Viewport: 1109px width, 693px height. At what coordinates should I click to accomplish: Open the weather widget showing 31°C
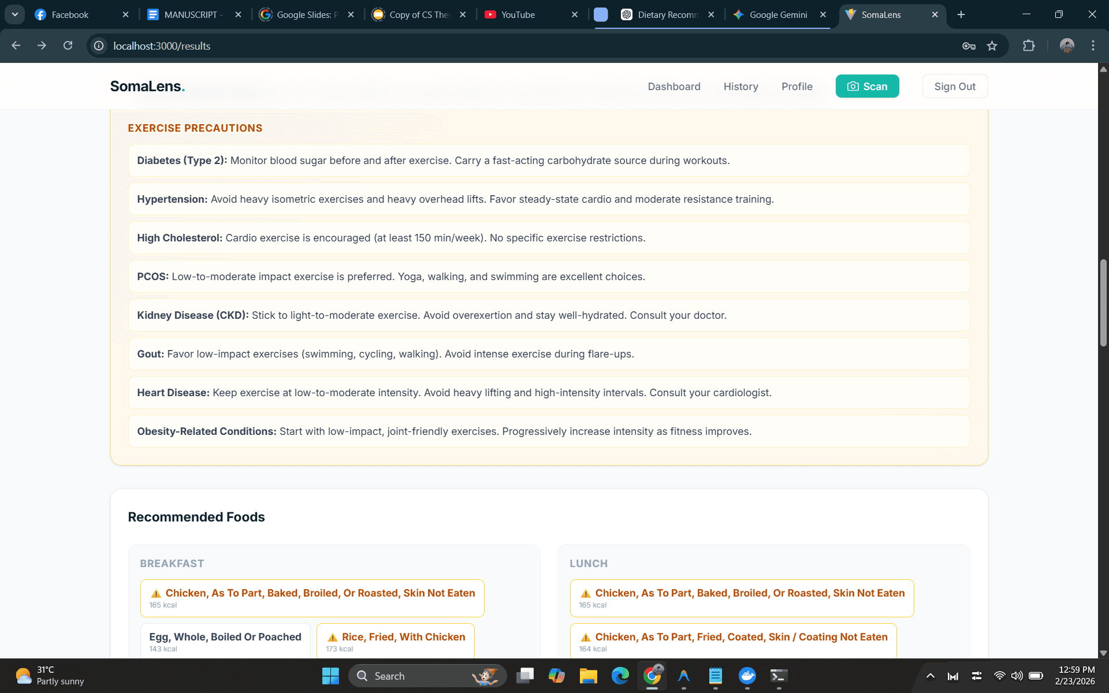click(x=50, y=676)
